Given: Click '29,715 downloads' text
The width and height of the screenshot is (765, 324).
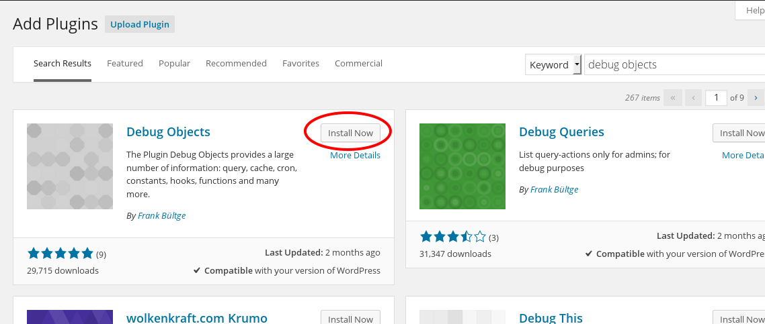Looking at the screenshot, I should (63, 270).
